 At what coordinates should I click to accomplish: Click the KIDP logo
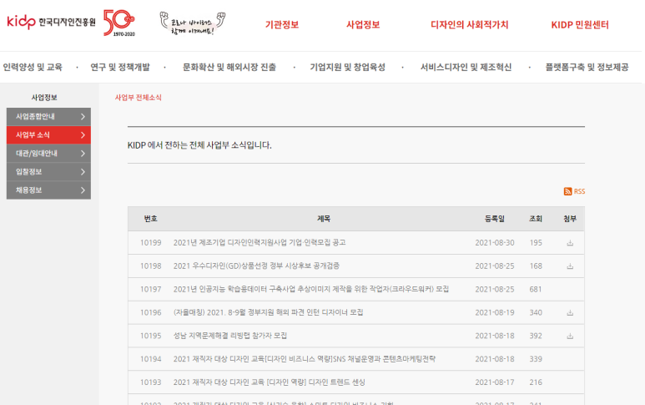pos(52,22)
